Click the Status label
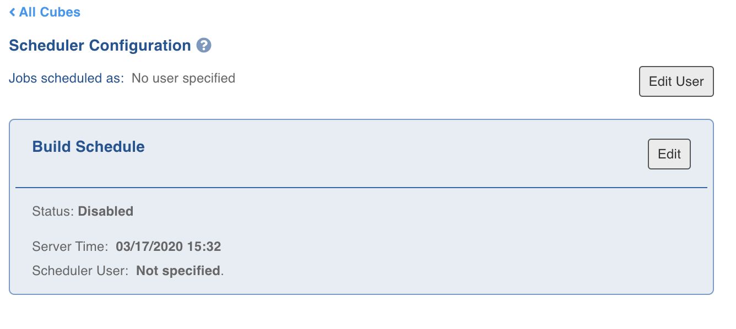The width and height of the screenshot is (736, 329). click(53, 211)
